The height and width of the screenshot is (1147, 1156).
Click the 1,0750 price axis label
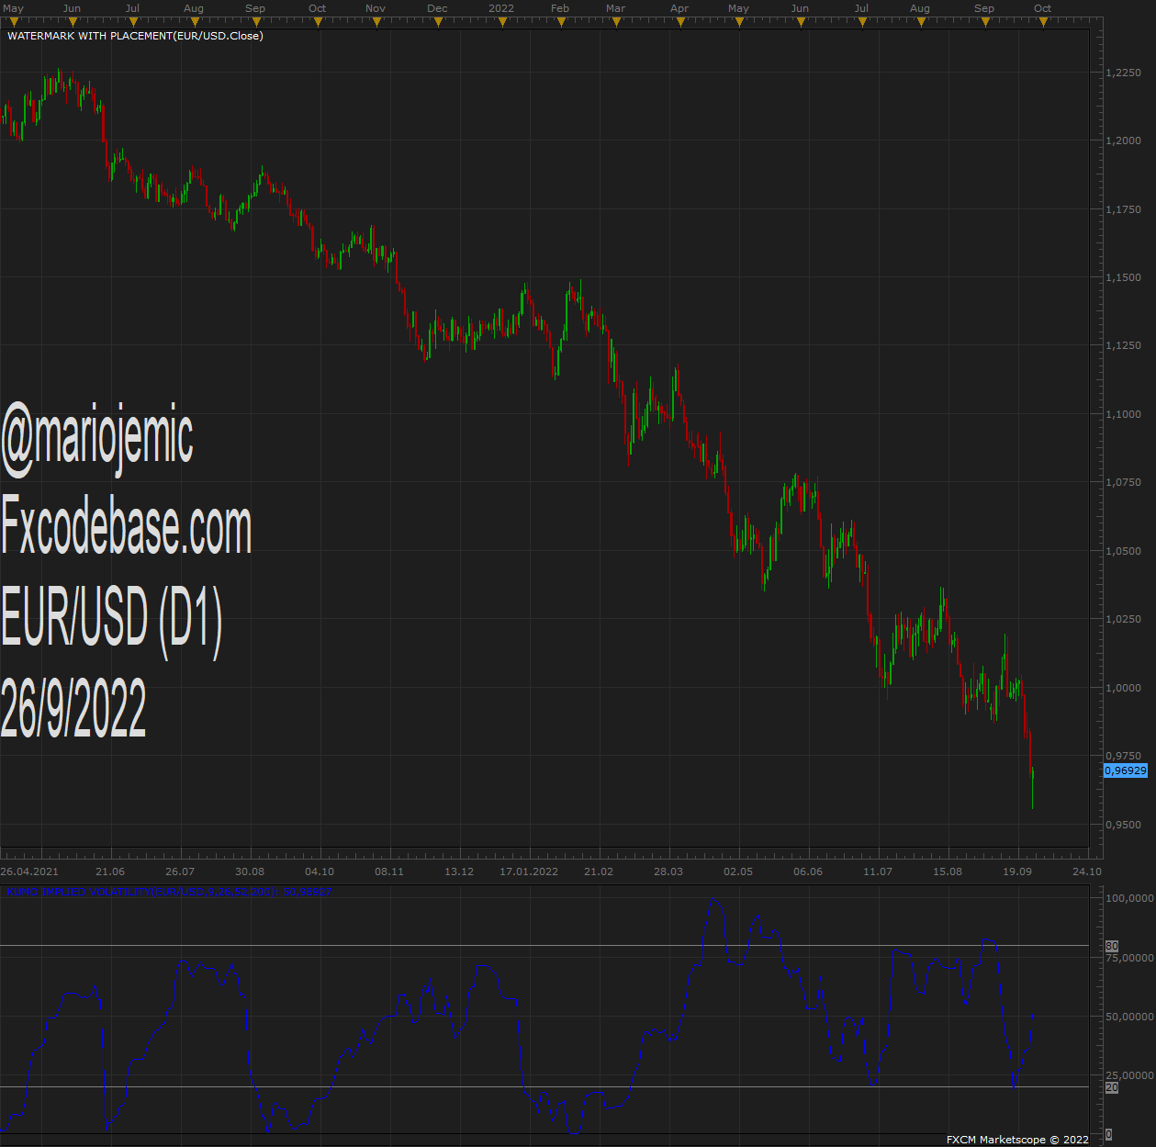pyautogui.click(x=1124, y=482)
